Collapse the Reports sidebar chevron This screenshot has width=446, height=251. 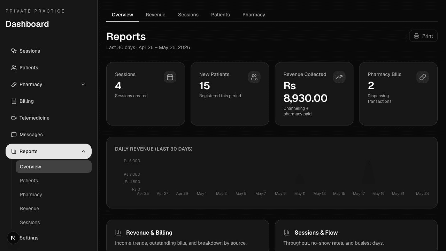83,151
